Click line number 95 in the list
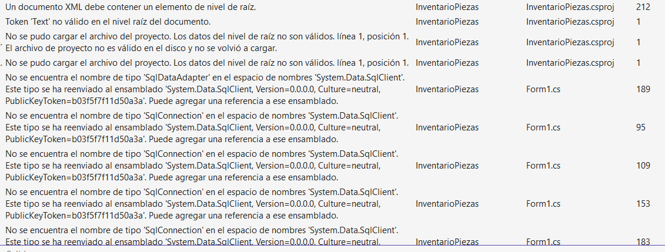The height and width of the screenshot is (252, 665). tap(640, 127)
